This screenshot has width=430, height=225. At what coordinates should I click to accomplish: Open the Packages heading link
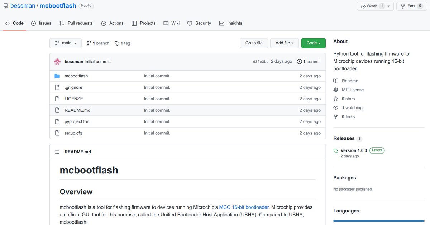point(345,178)
